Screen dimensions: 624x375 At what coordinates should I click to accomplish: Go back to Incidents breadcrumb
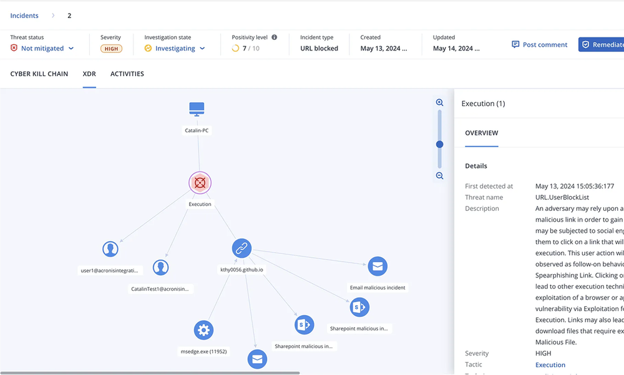(x=24, y=16)
